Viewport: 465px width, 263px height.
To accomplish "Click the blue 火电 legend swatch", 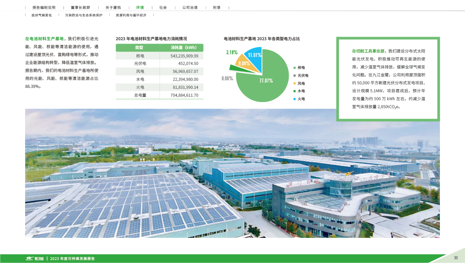I will [294, 99].
